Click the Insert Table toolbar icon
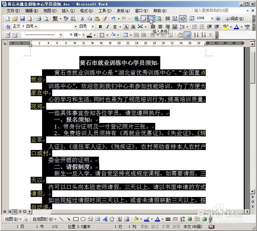 pos(151,19)
